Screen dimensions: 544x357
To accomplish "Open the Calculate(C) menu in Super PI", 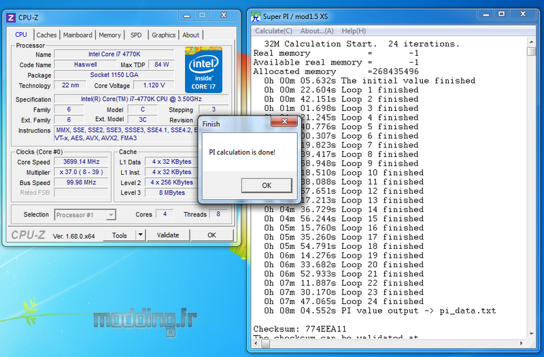I will pos(274,31).
